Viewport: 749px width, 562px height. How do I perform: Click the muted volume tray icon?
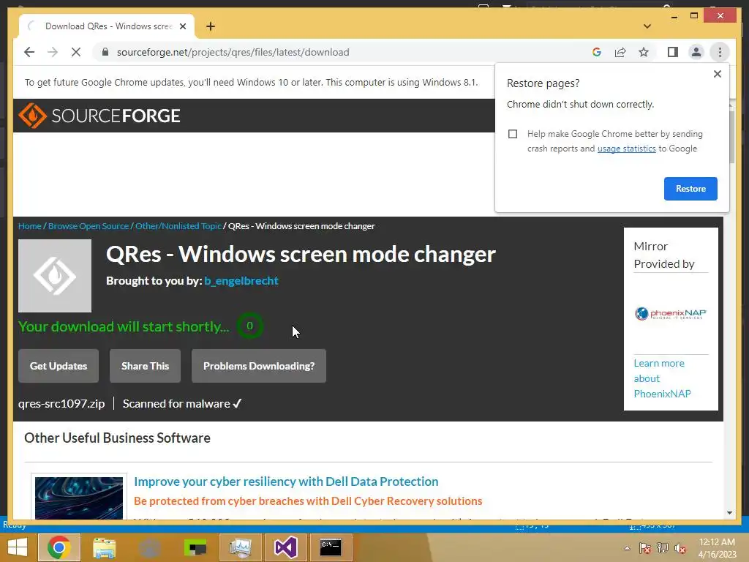pos(680,548)
